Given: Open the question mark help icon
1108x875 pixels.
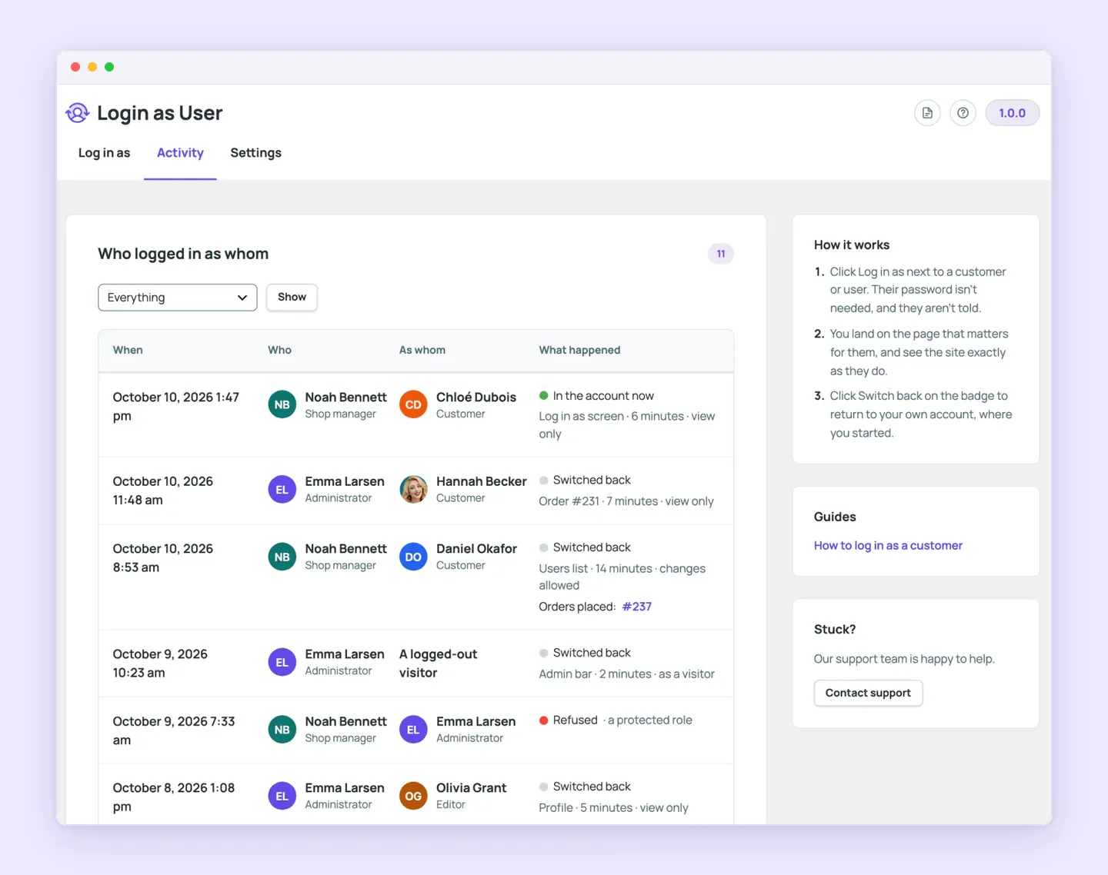Looking at the screenshot, I should click(963, 113).
